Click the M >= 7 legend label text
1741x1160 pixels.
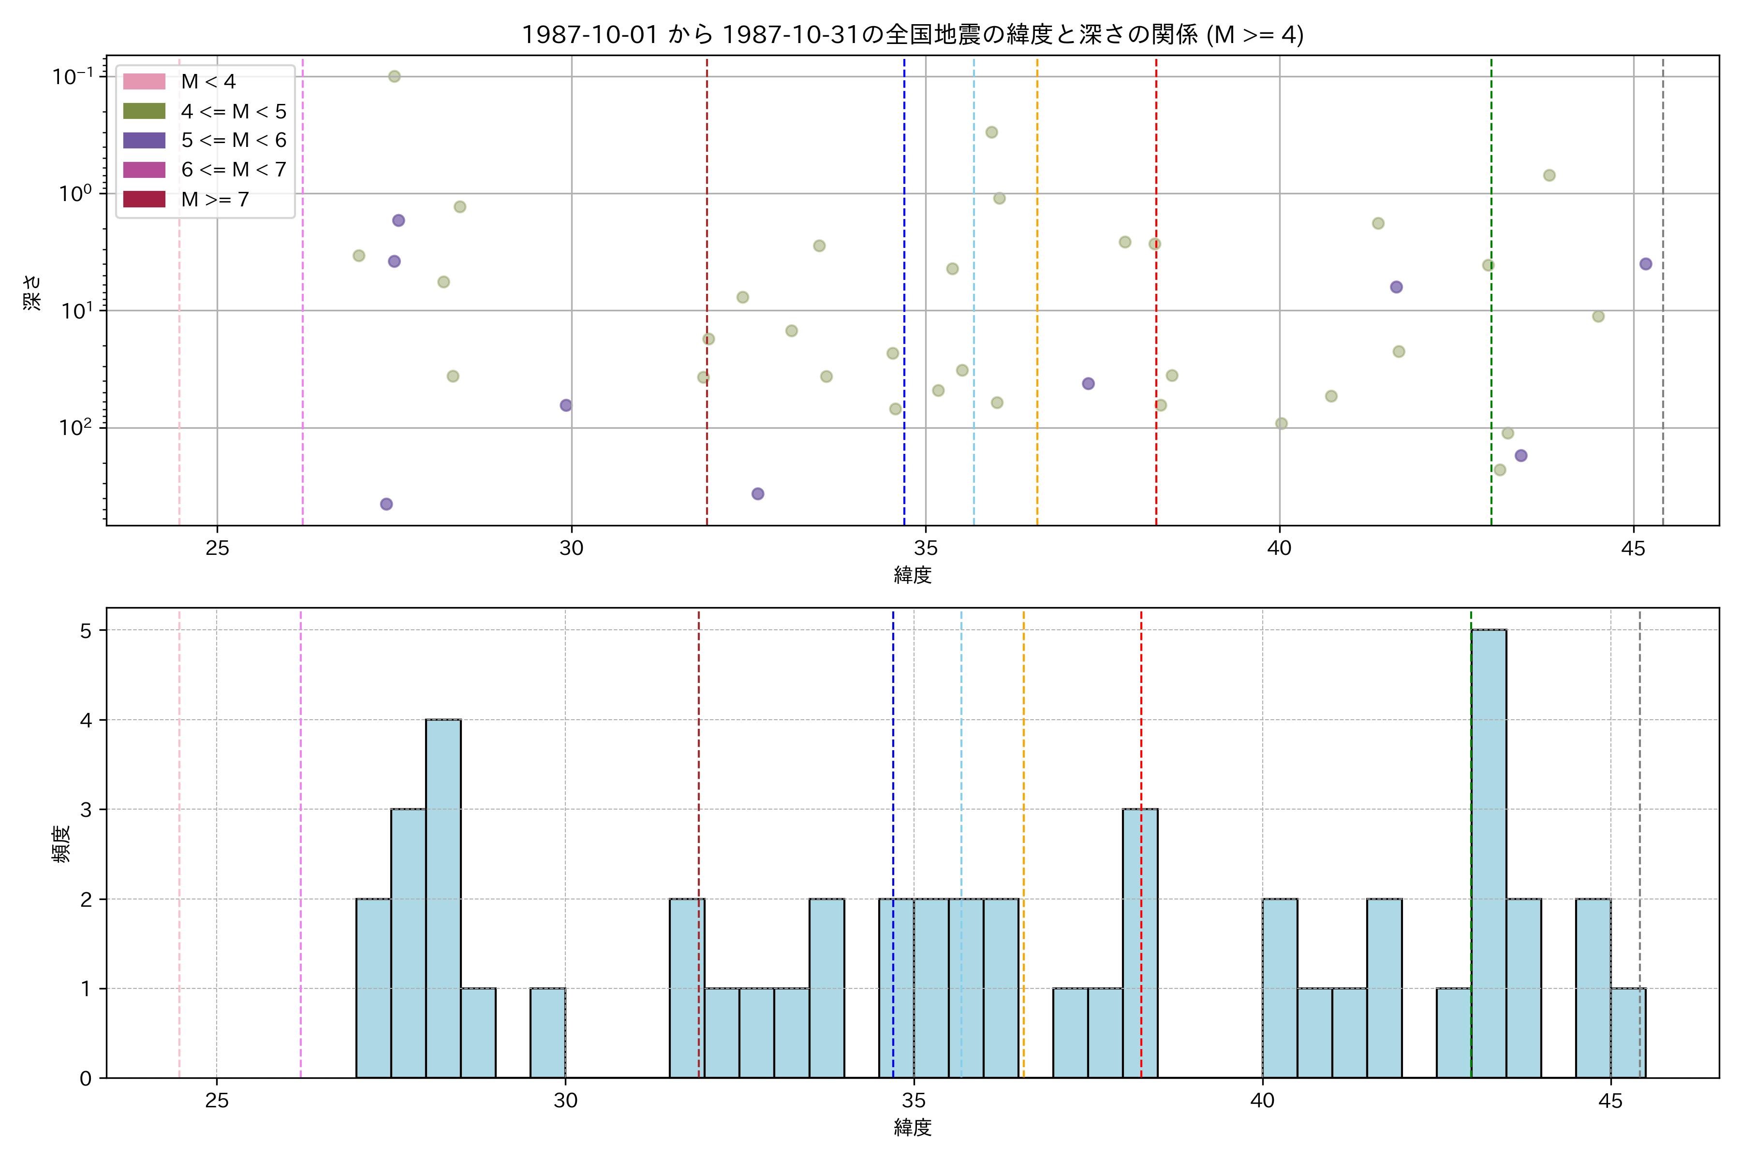(215, 200)
